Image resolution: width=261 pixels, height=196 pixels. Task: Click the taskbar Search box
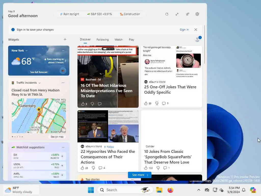tap(125, 190)
